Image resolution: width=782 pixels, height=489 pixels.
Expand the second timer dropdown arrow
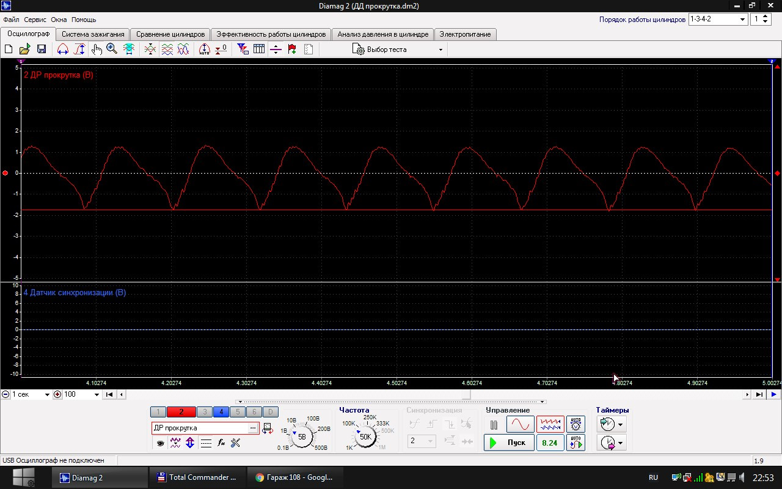[x=621, y=443]
